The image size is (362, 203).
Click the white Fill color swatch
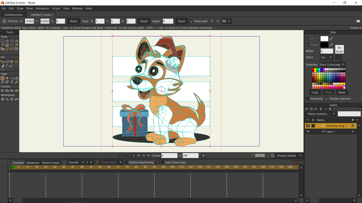(324, 38)
